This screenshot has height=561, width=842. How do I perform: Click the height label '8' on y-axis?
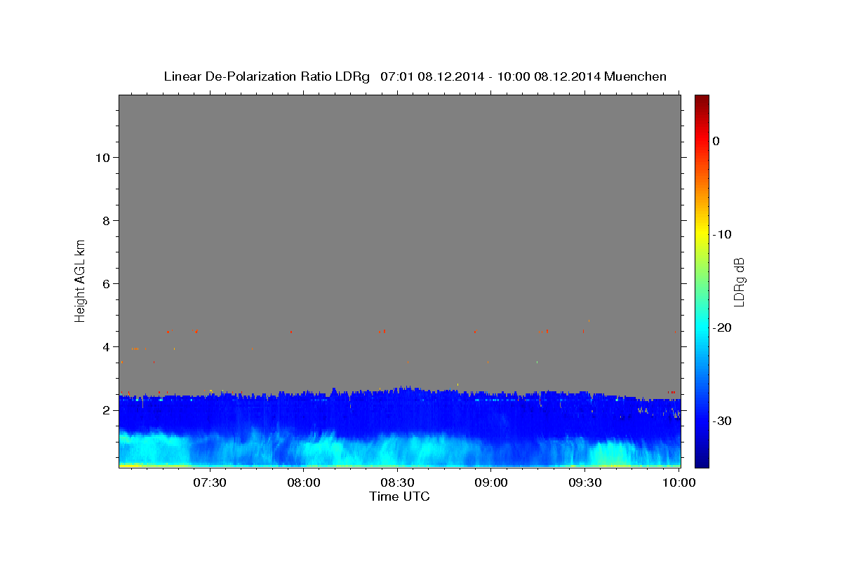(x=105, y=220)
